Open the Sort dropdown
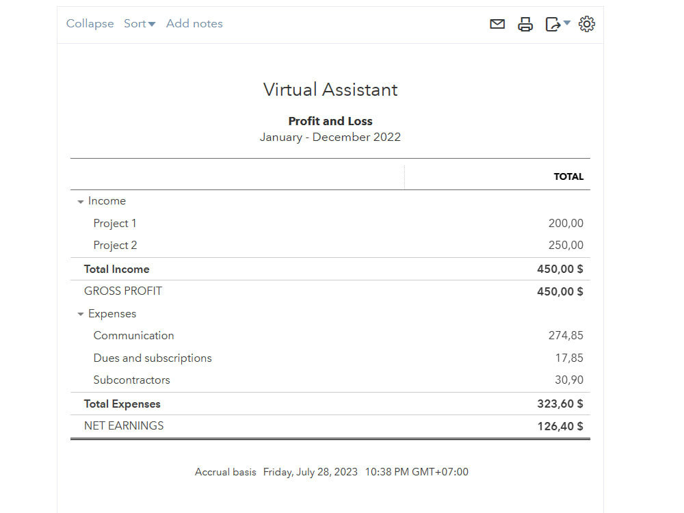Viewport: 684px width, 513px height. (140, 23)
